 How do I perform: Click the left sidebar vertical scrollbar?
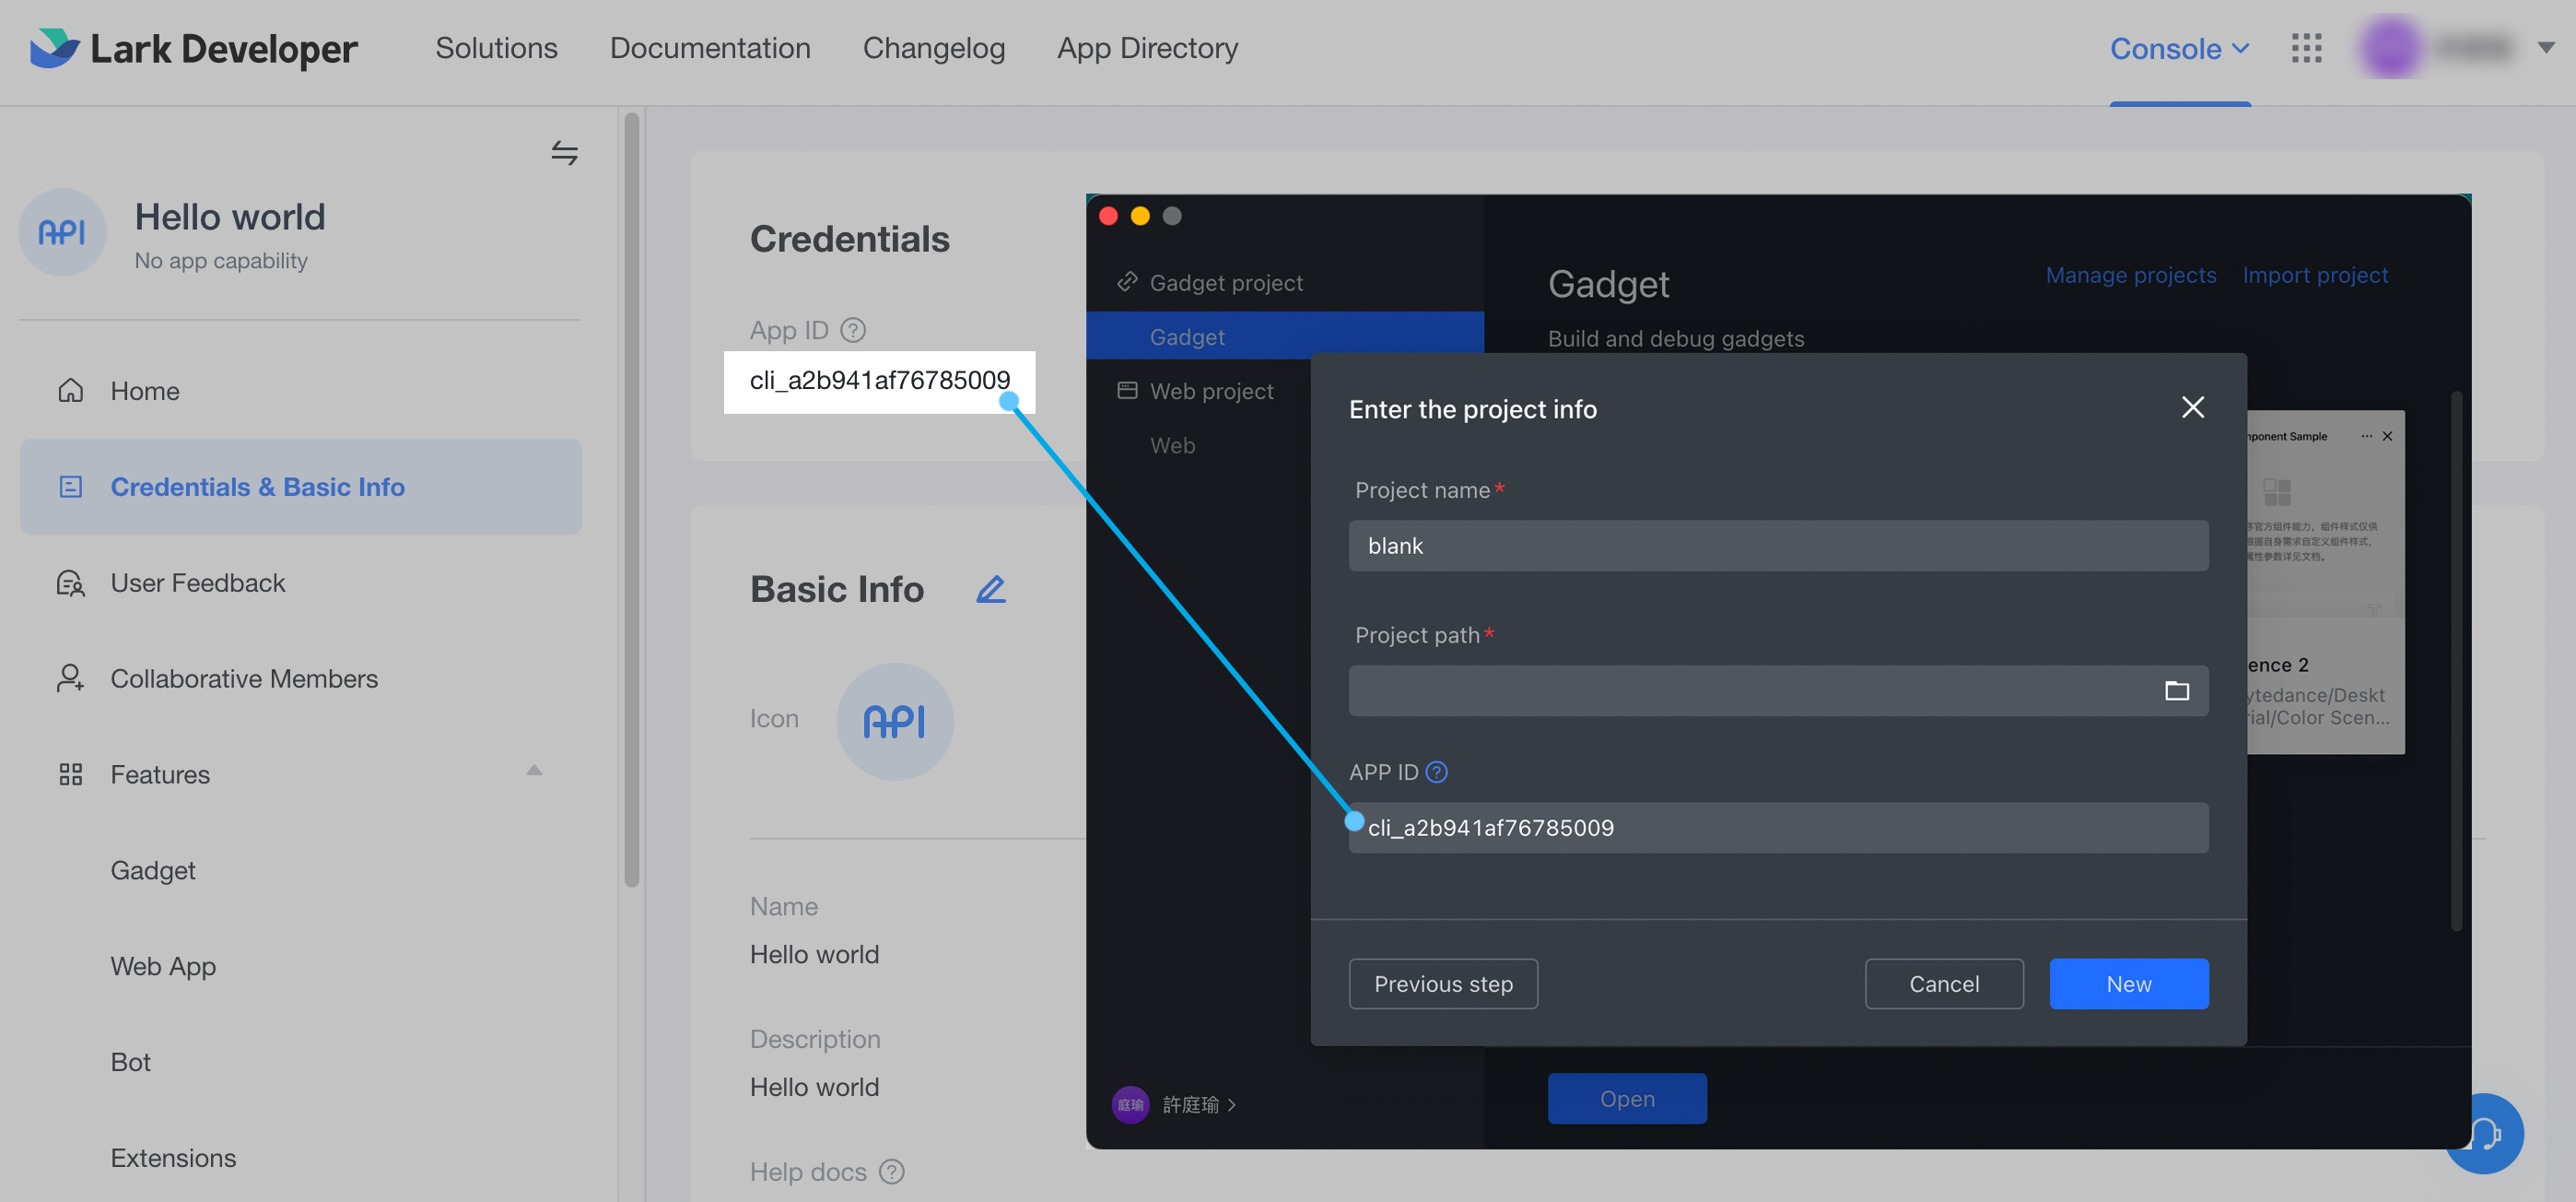[x=631, y=501]
